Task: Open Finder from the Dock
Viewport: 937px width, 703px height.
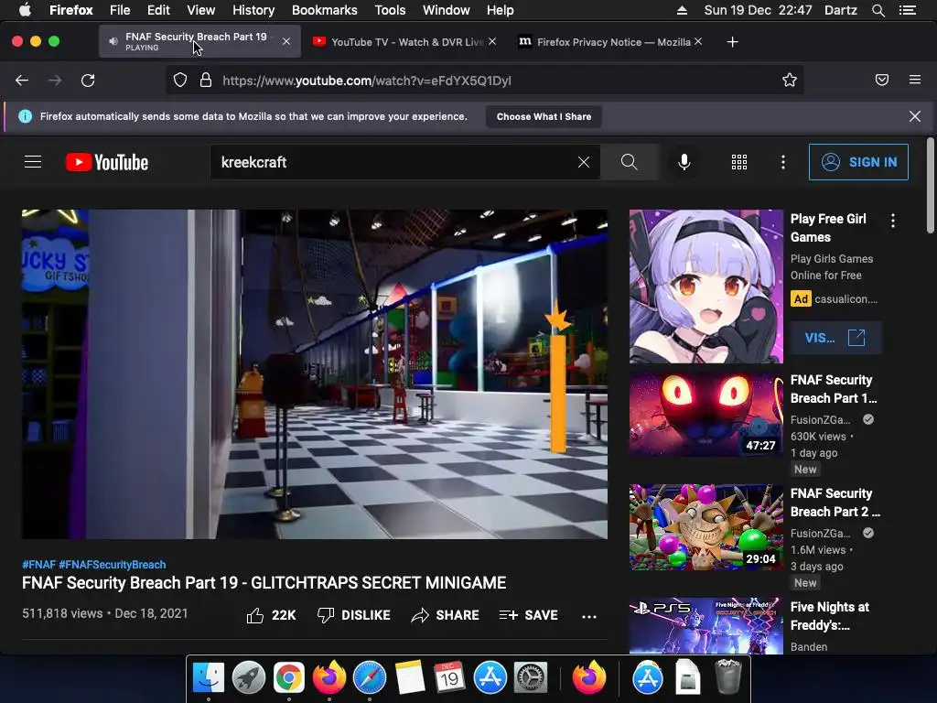Action: [x=208, y=678]
